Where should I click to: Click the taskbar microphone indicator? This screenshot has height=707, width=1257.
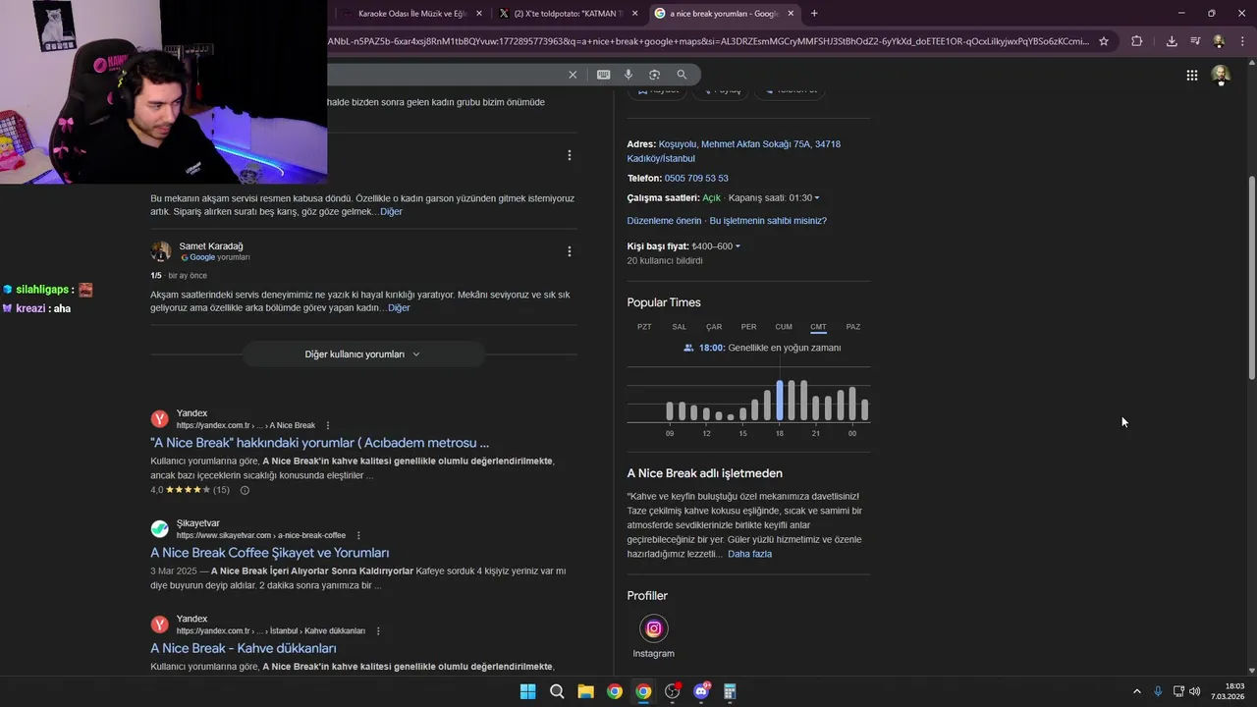1159,691
